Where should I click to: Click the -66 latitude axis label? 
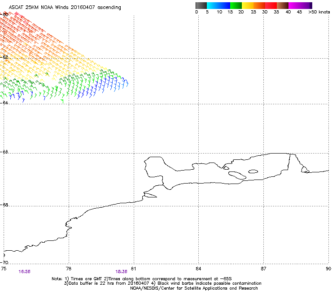(x=5, y=152)
